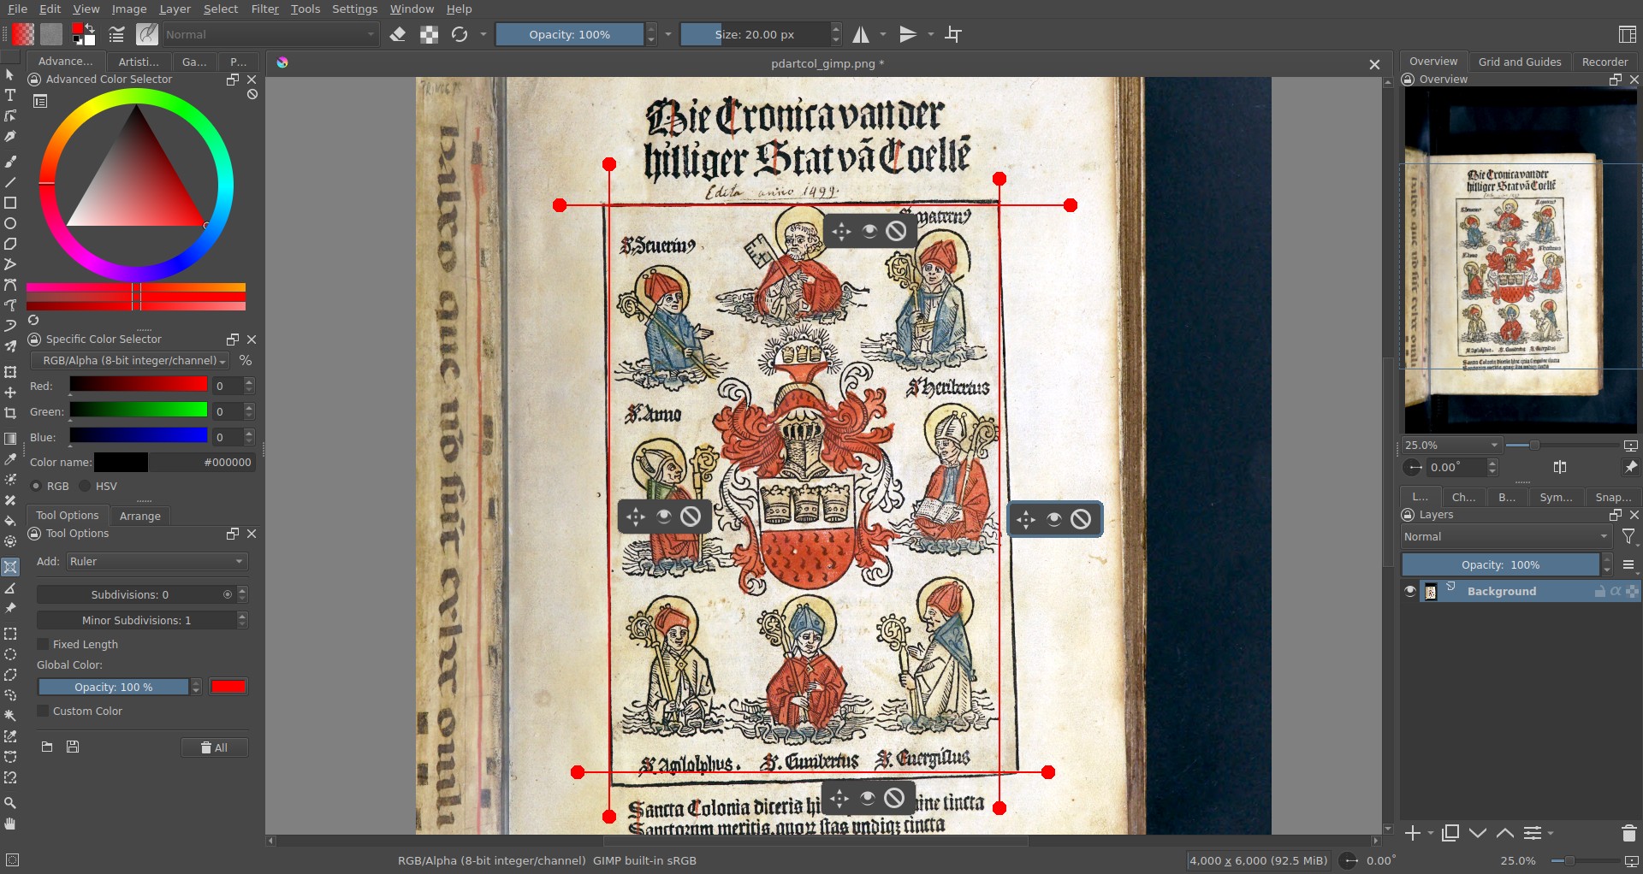The image size is (1643, 874).
Task: Select the Ellipse shape tool
Action: coord(10,223)
